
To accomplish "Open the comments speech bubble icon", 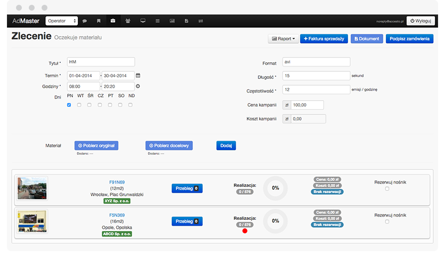I will [x=85, y=21].
